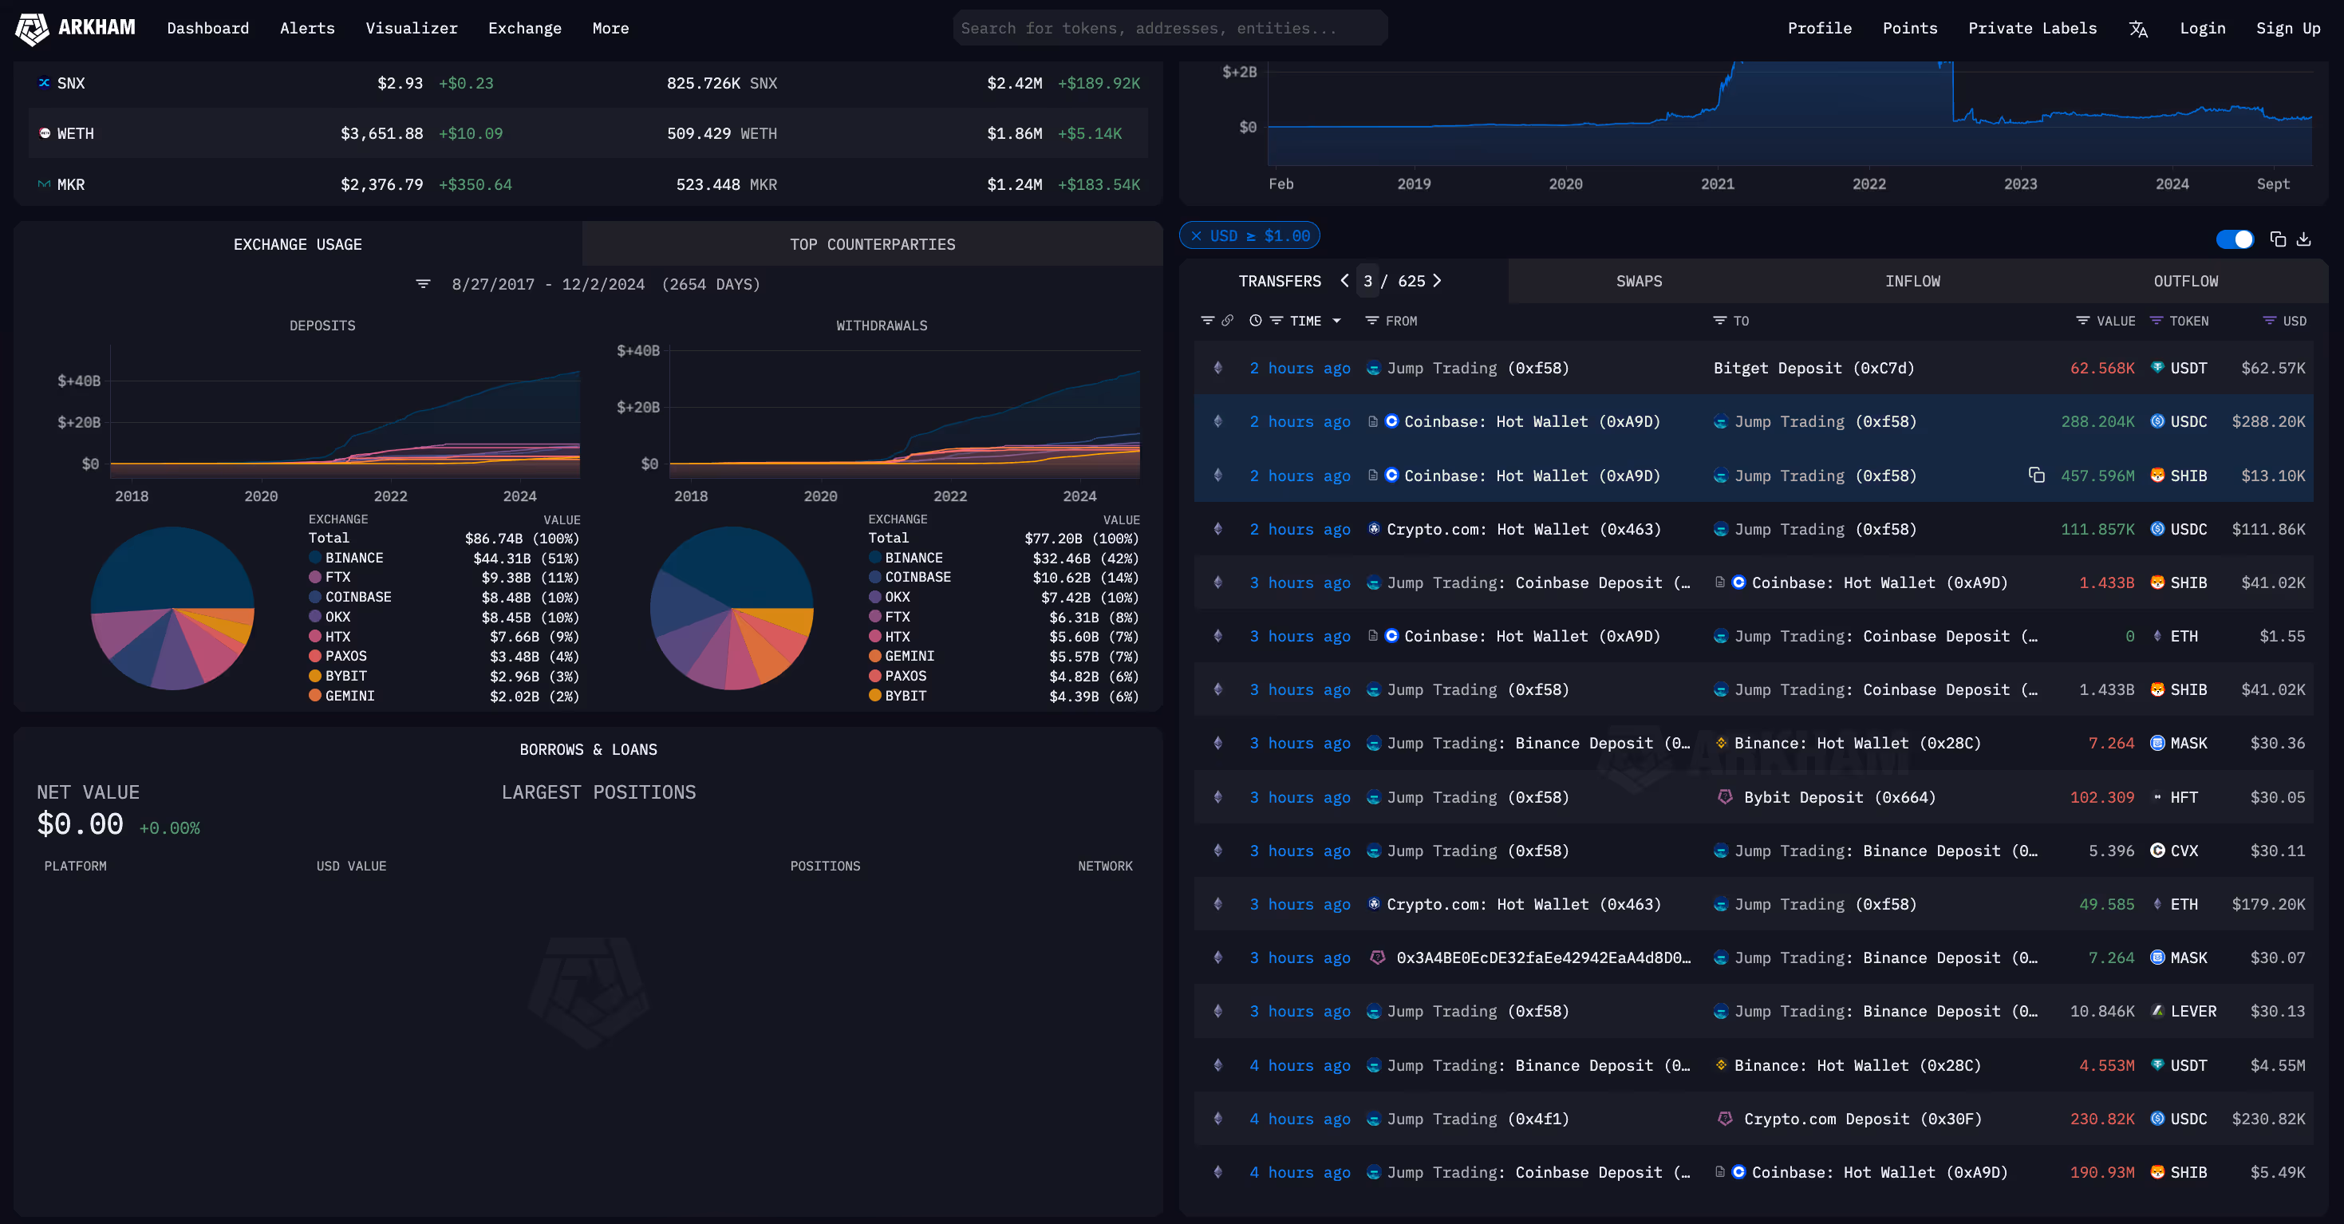This screenshot has width=2344, height=1224.
Task: Open the More menu
Action: [610, 28]
